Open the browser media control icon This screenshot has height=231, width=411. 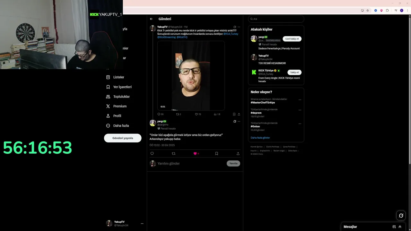(396, 10)
